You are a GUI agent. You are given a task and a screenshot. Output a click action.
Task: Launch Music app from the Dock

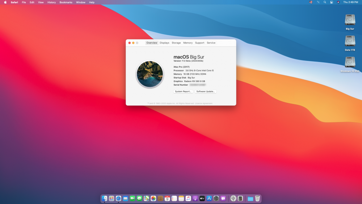coord(188,198)
